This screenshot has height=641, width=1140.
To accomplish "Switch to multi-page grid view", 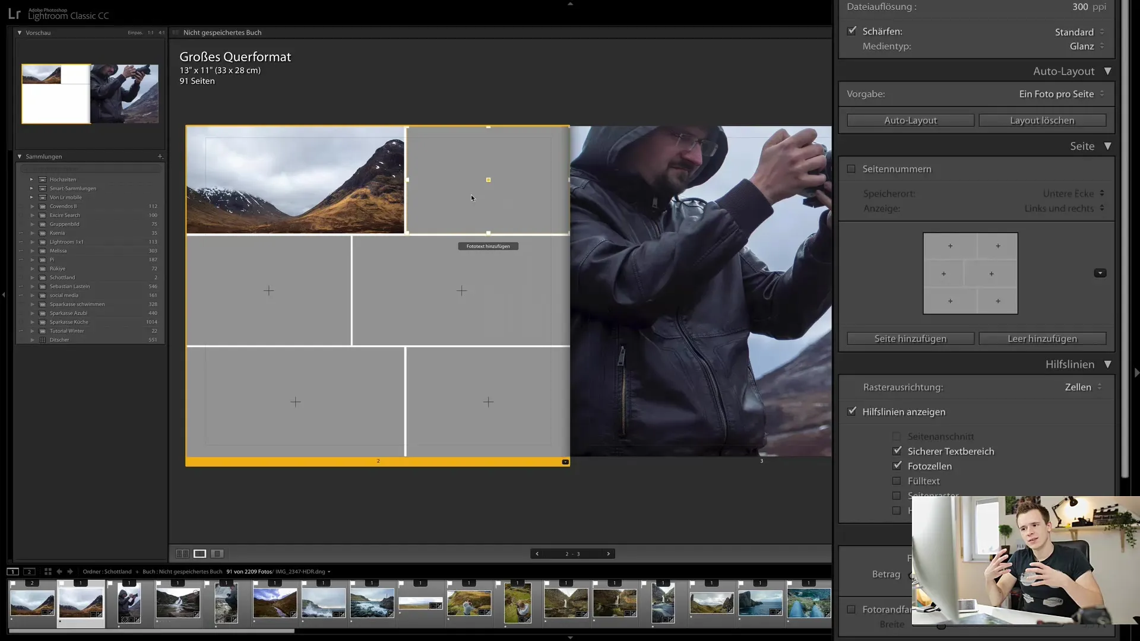I will point(182,554).
